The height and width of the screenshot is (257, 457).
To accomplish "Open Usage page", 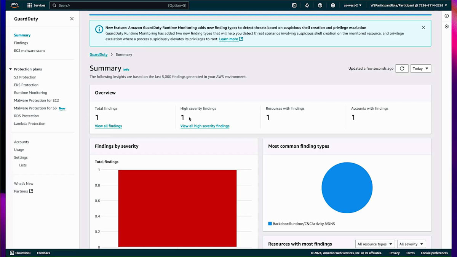I will [19, 150].
